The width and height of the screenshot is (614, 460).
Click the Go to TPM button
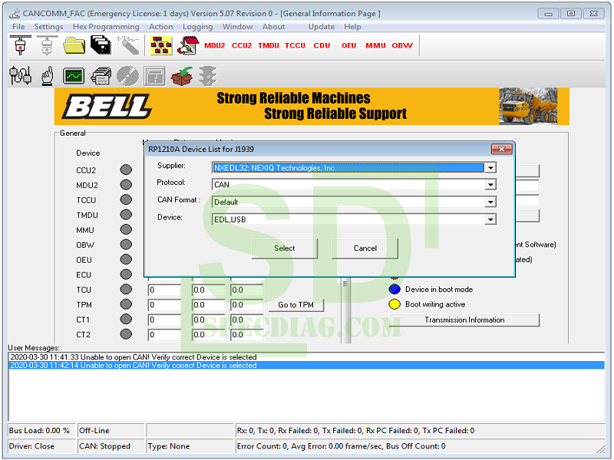pos(295,305)
